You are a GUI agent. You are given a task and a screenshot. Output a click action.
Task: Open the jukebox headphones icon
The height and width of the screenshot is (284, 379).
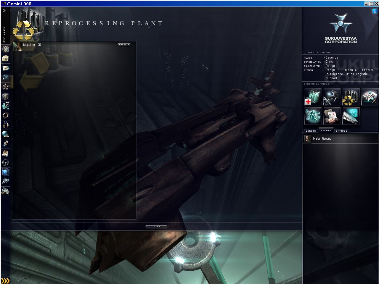click(5, 163)
